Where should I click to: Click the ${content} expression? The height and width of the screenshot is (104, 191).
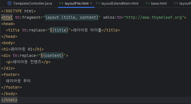pyautogui.click(x=52, y=55)
